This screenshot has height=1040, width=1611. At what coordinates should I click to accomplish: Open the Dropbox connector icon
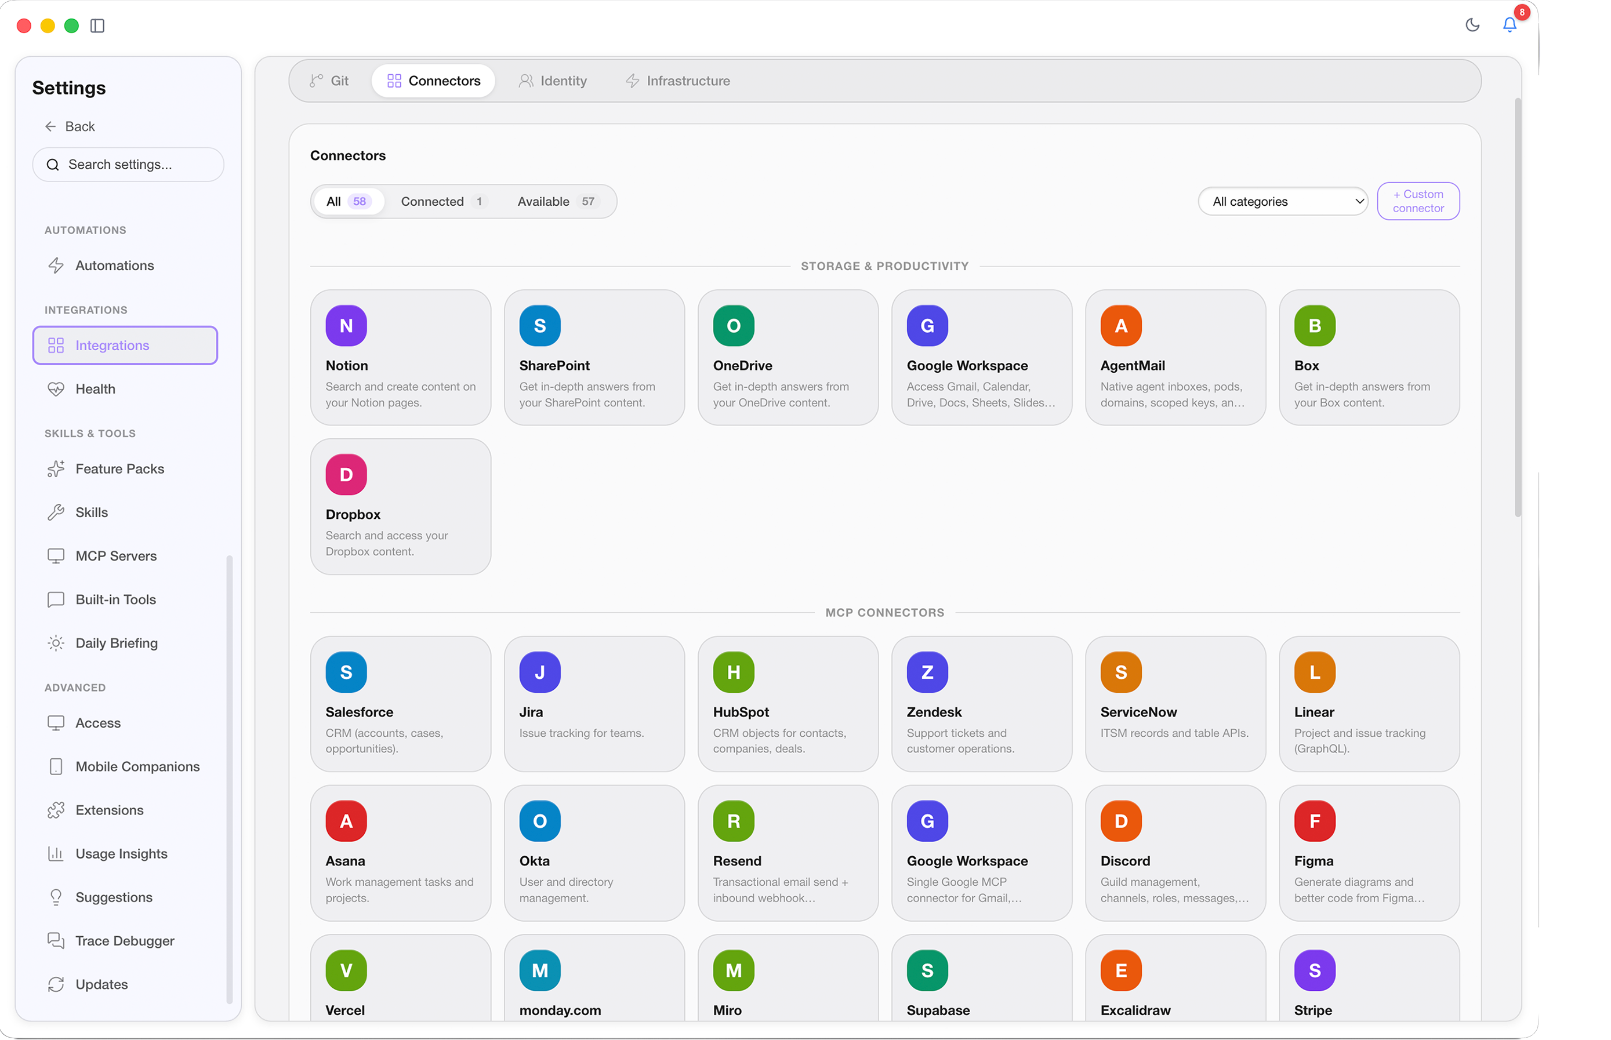tap(346, 475)
